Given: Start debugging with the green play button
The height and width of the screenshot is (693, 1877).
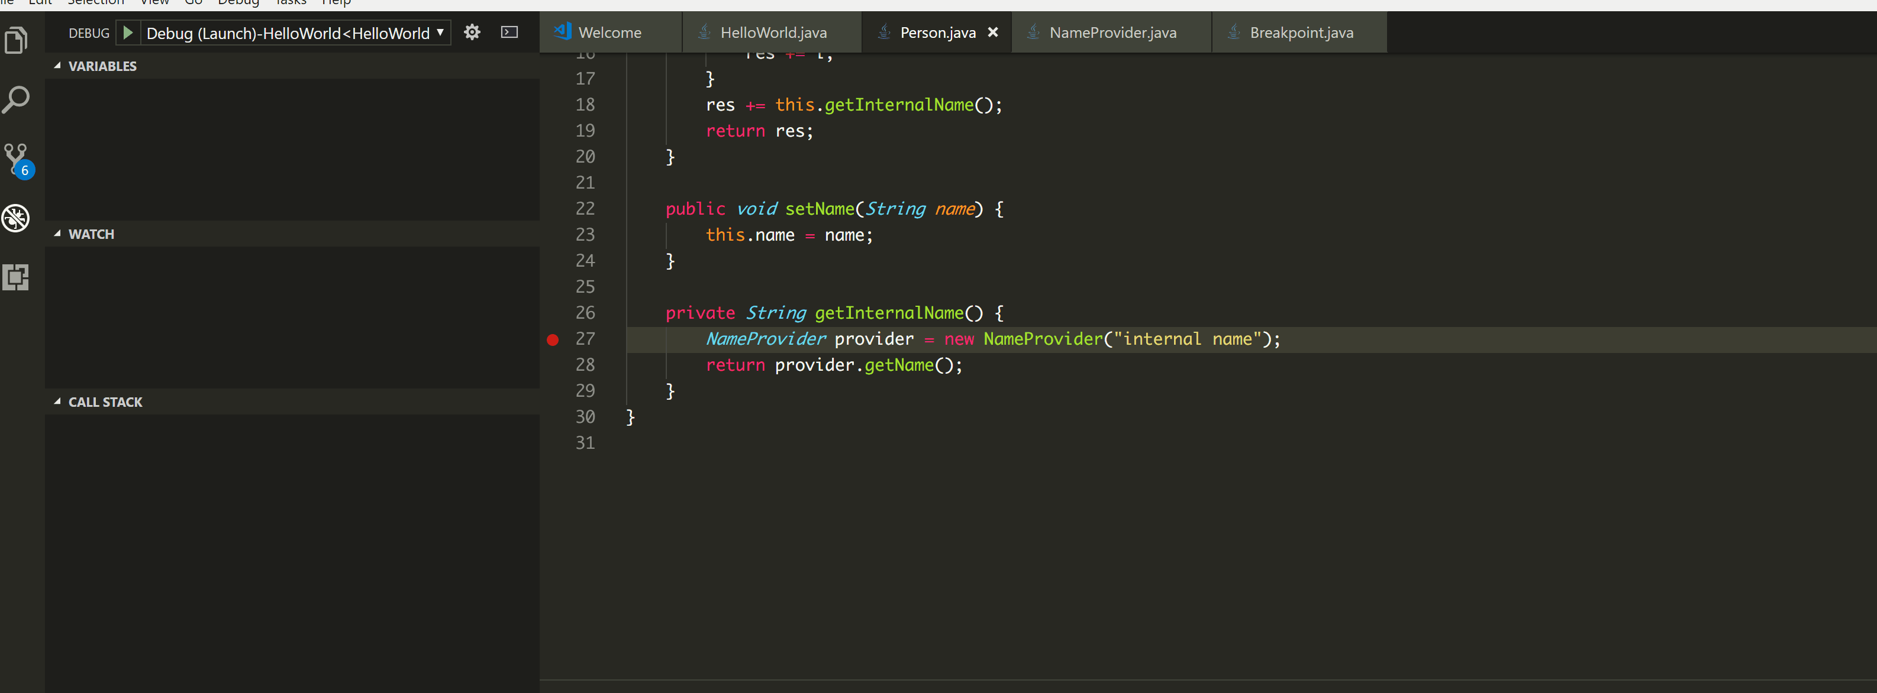Looking at the screenshot, I should point(128,32).
